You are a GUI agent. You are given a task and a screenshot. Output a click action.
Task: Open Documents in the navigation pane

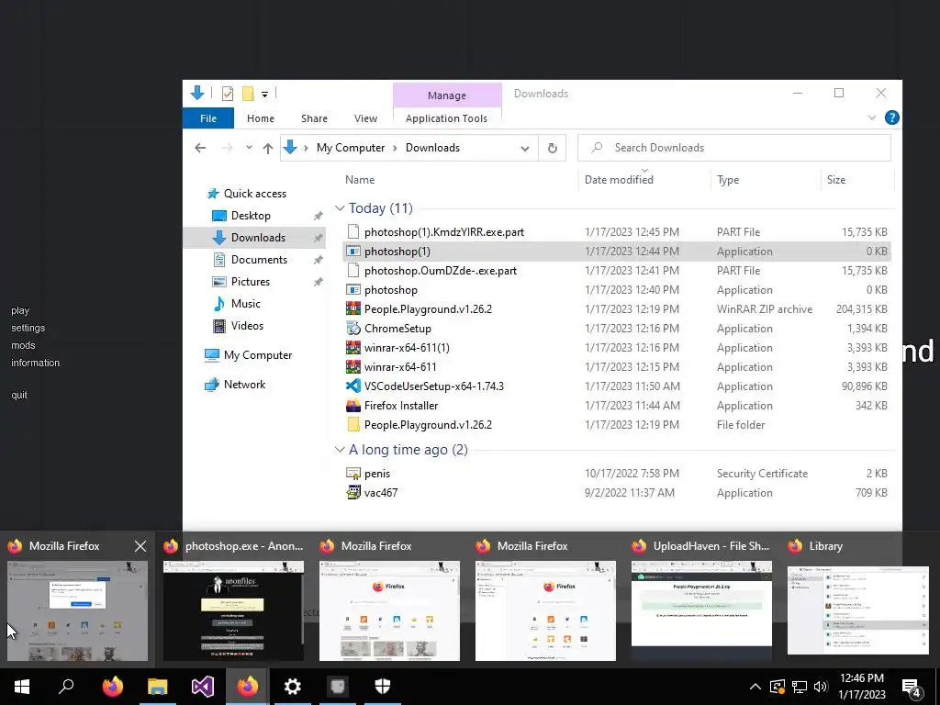point(259,260)
